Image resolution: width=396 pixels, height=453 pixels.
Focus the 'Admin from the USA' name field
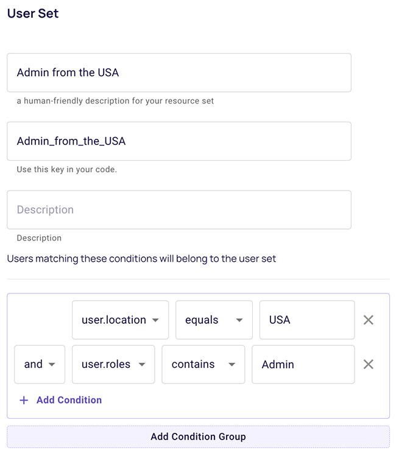pos(179,72)
